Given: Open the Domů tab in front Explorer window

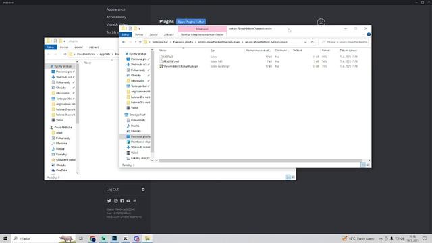Looking at the screenshot, I should (139, 34).
